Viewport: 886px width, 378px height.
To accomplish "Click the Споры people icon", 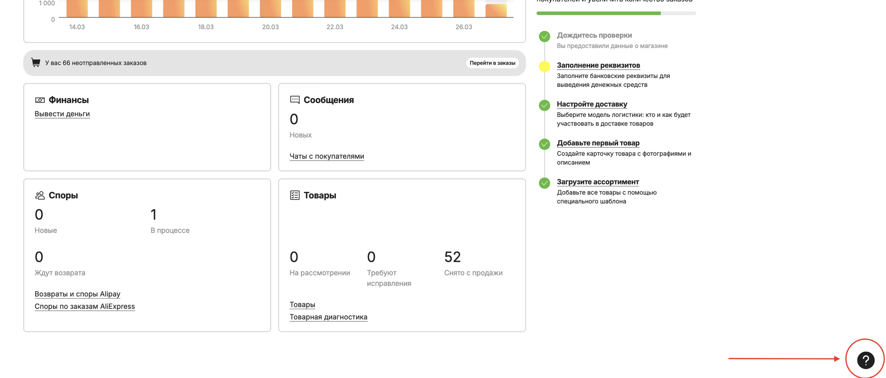I will [x=40, y=196].
